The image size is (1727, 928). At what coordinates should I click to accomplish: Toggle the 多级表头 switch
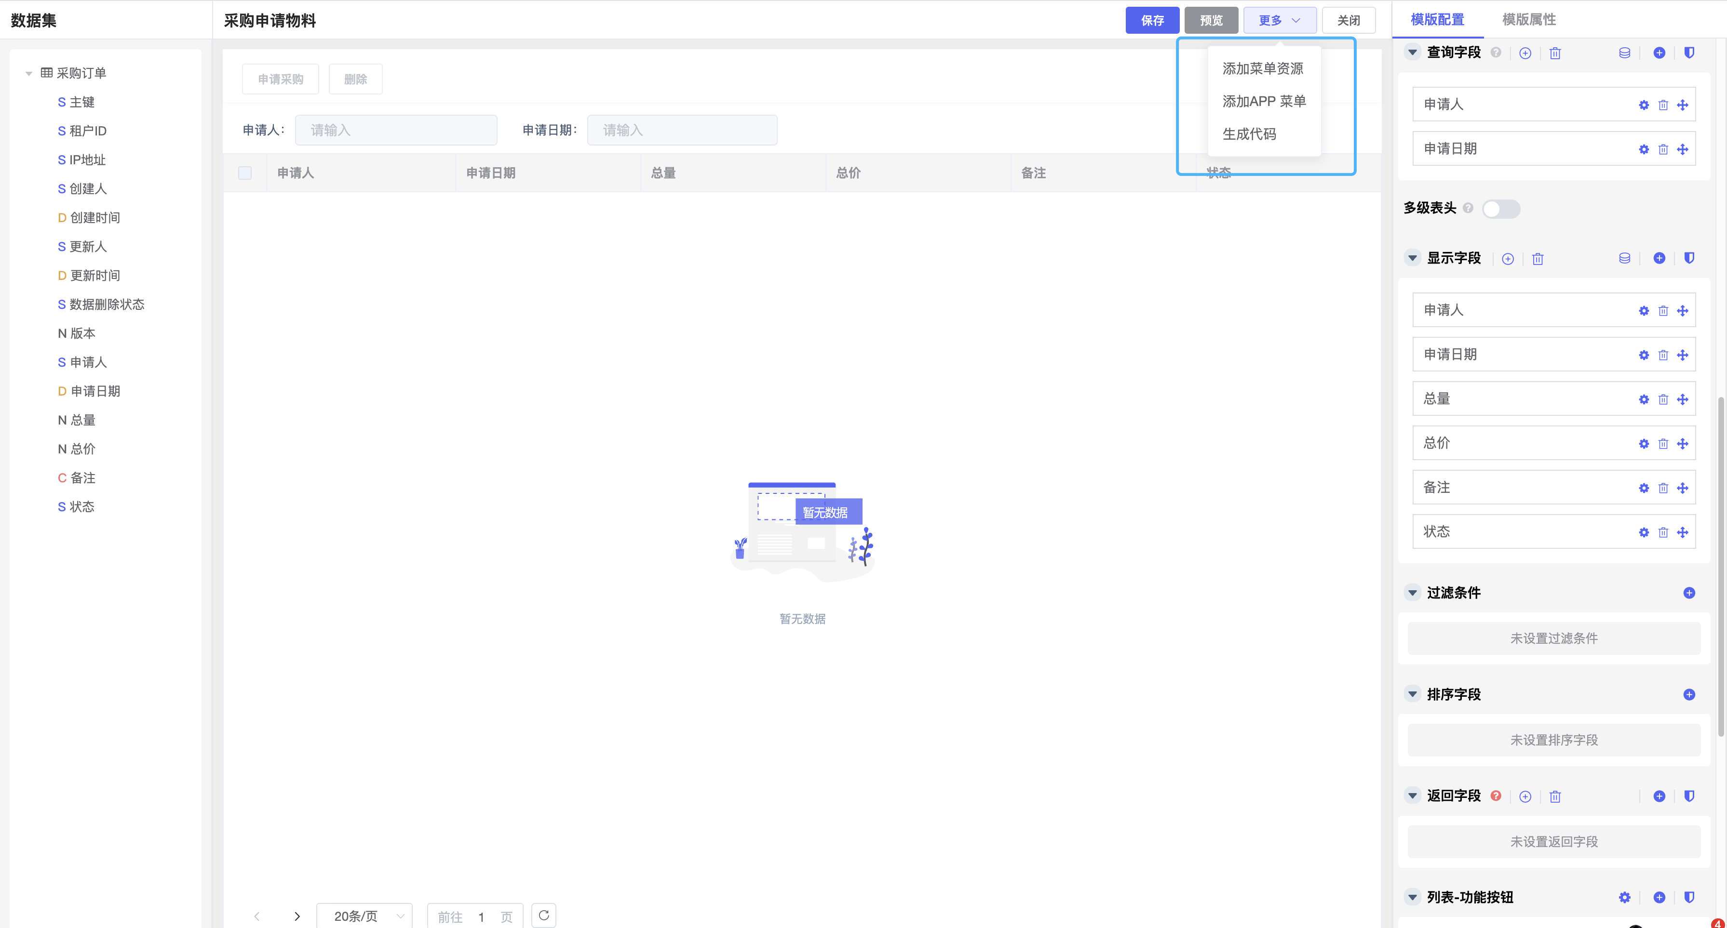pos(1500,209)
